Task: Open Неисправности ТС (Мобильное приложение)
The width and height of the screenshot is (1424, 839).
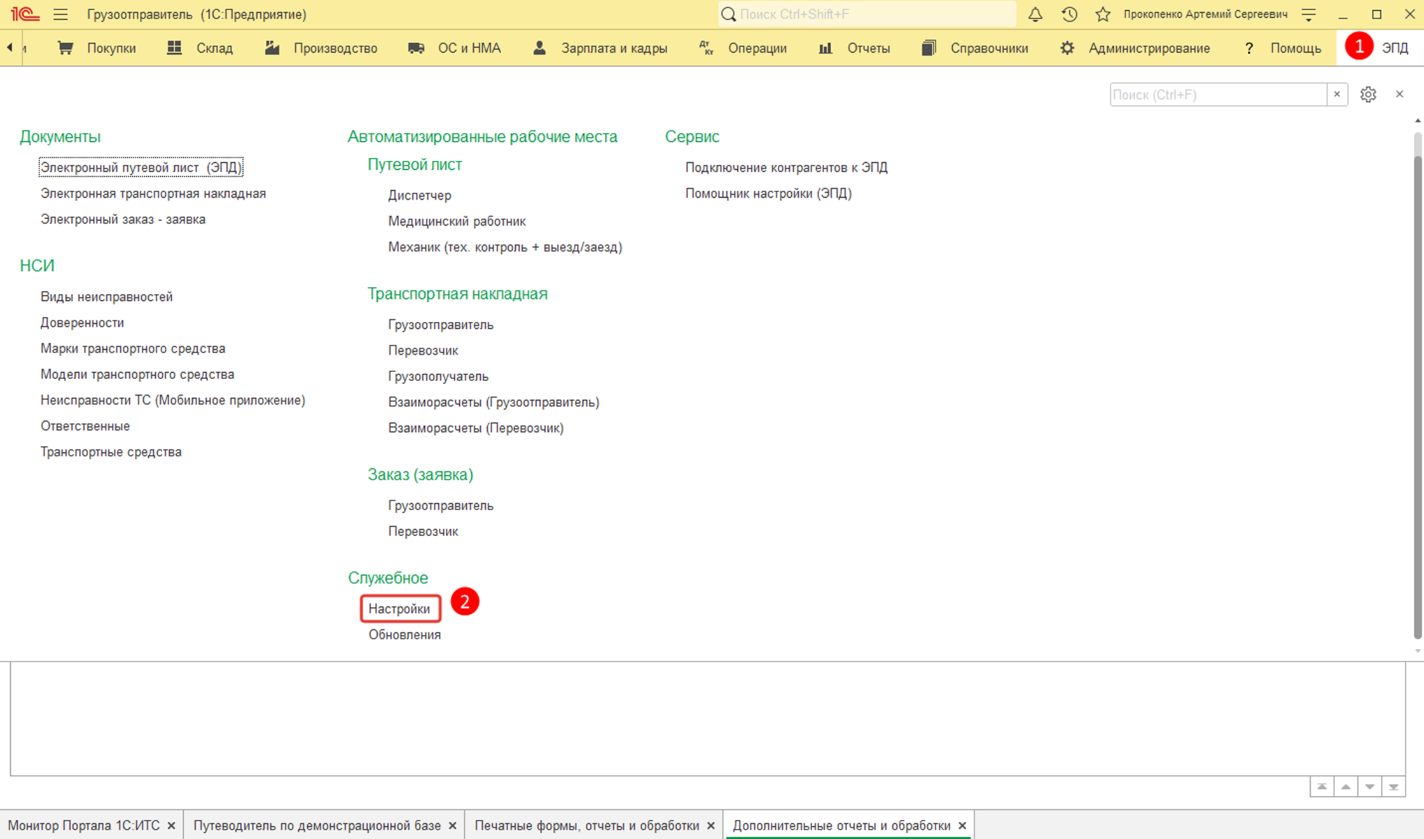Action: click(173, 400)
